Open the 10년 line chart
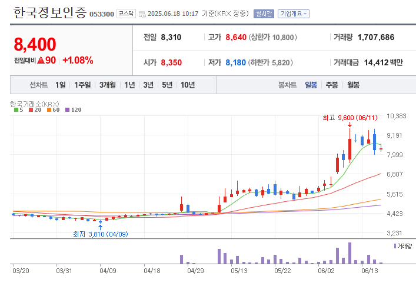Viewport: 416px width, 286px height. point(188,85)
